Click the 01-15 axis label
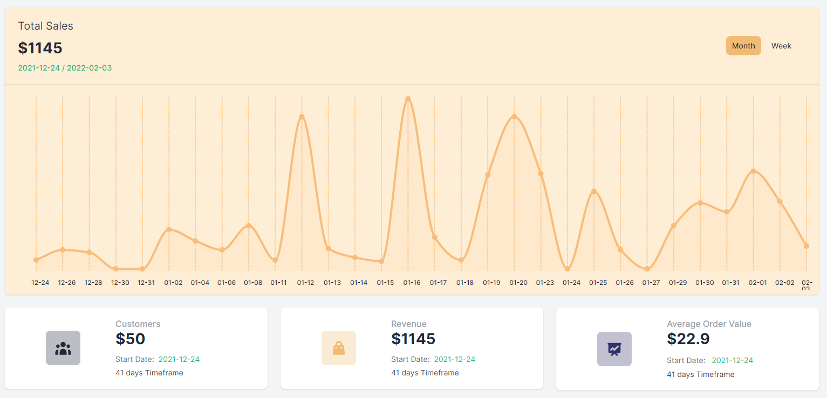The width and height of the screenshot is (827, 398). click(385, 283)
